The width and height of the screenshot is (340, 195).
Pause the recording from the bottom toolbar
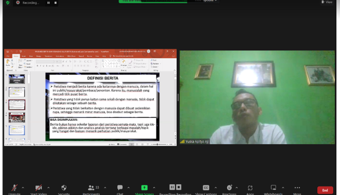click(x=172, y=187)
